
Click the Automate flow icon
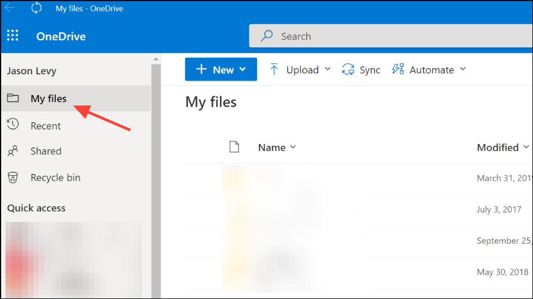[398, 69]
